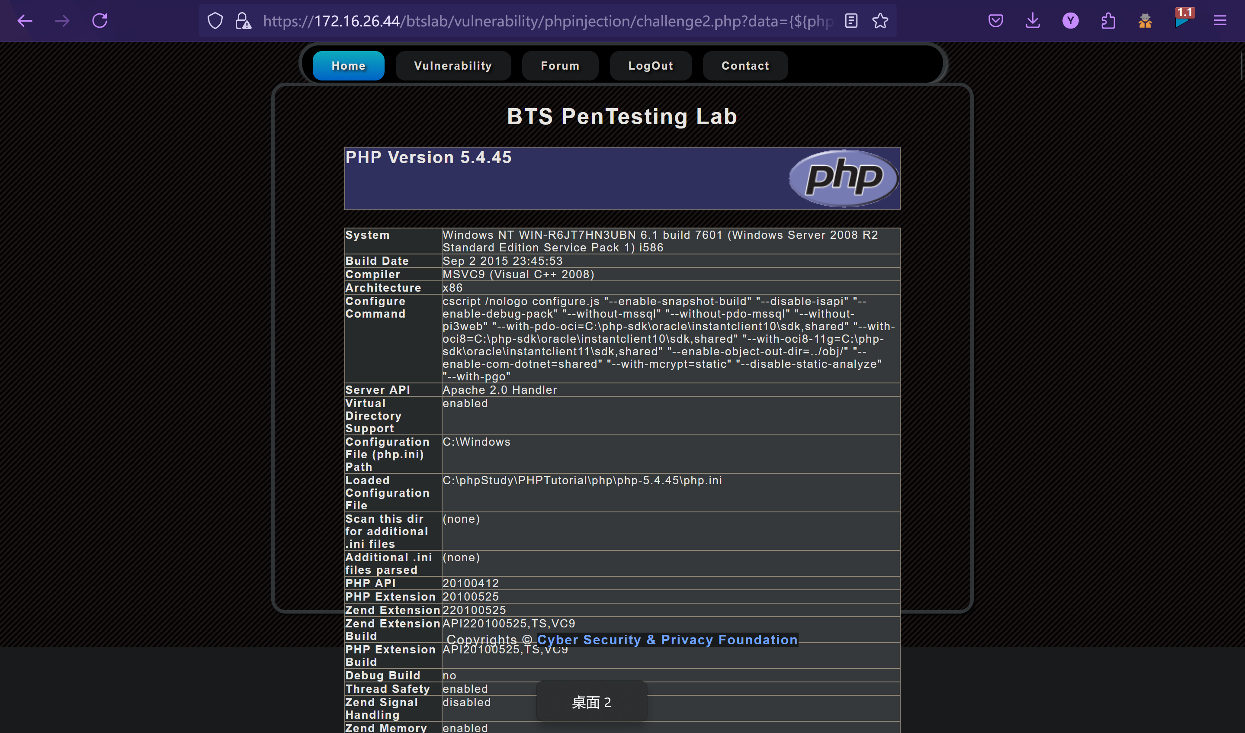Open the Pocket save icon
Screen dimensions: 1245x733
[995, 21]
